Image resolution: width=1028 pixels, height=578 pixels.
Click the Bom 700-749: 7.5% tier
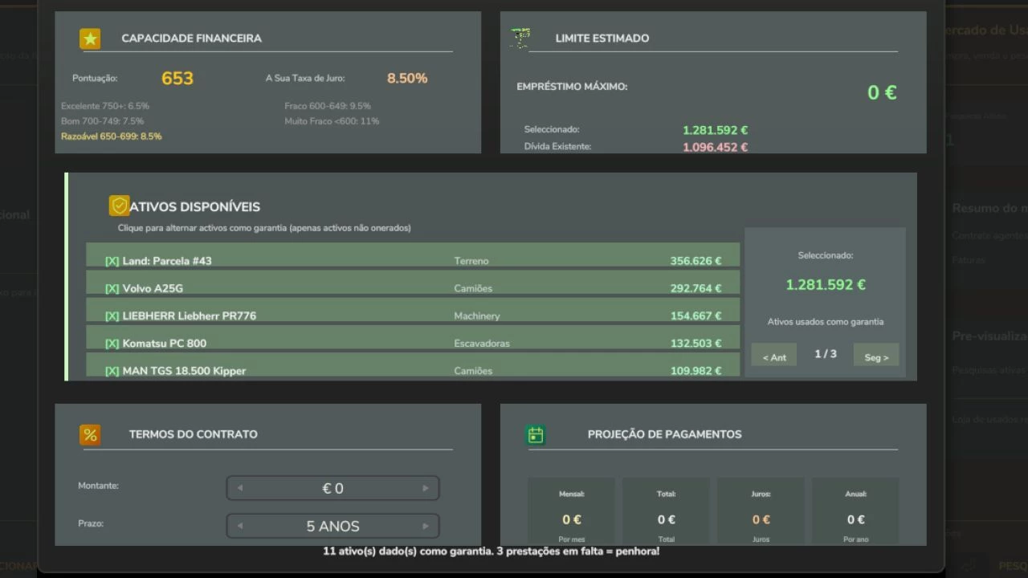[x=103, y=121]
